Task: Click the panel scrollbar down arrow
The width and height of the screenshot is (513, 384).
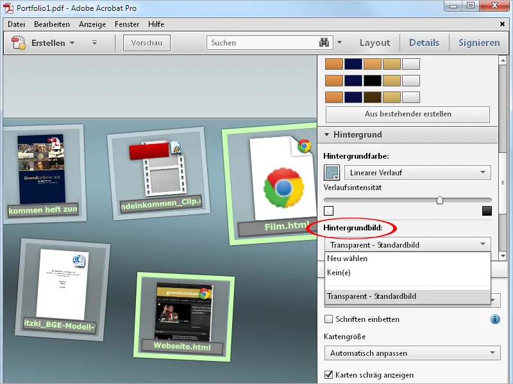Action: 503,256
